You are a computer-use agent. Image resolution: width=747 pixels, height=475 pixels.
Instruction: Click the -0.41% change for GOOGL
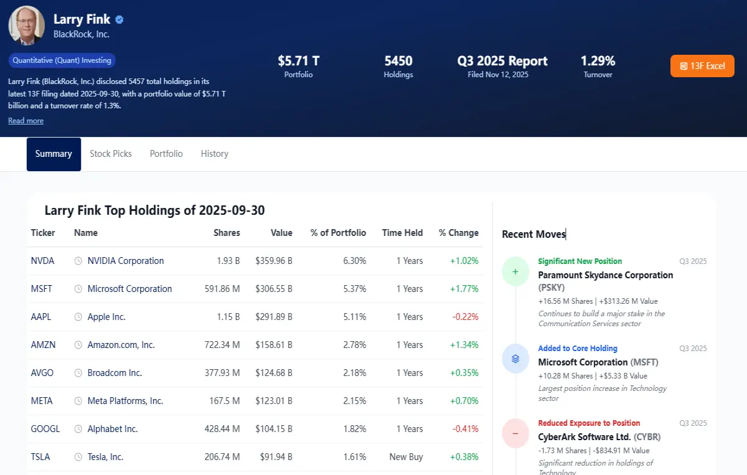[x=466, y=429]
